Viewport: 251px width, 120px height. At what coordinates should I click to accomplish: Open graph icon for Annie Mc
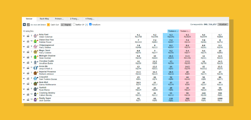click(28, 68)
